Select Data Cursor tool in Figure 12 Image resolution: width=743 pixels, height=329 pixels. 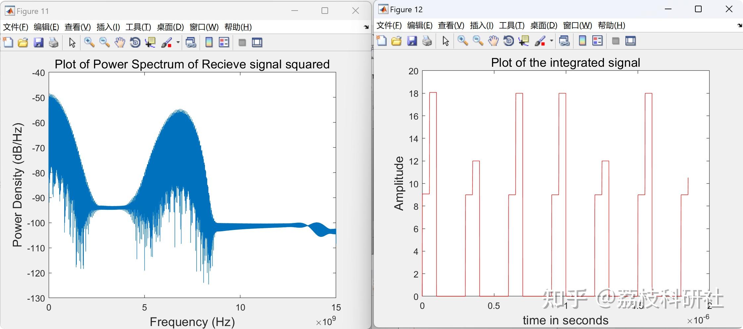pos(524,41)
